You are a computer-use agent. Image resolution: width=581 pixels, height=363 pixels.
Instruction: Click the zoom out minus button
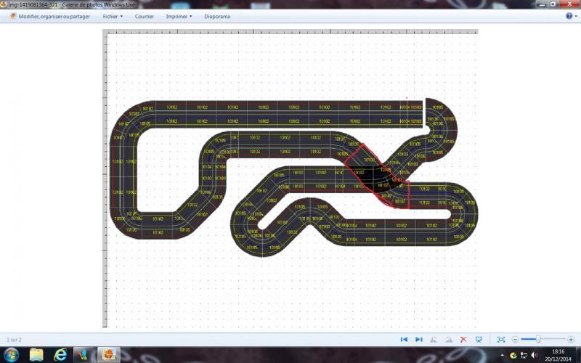515,339
